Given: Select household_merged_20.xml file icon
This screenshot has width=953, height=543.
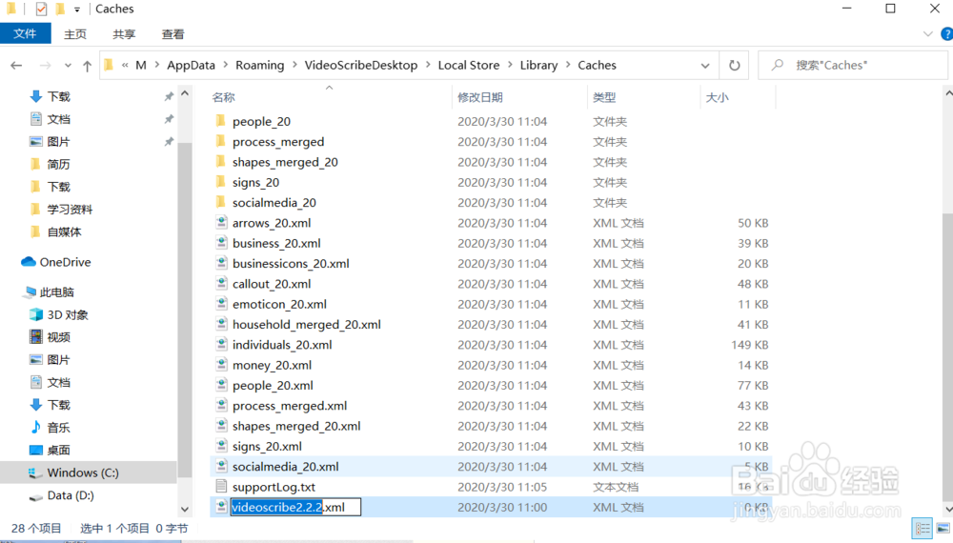Looking at the screenshot, I should click(221, 324).
